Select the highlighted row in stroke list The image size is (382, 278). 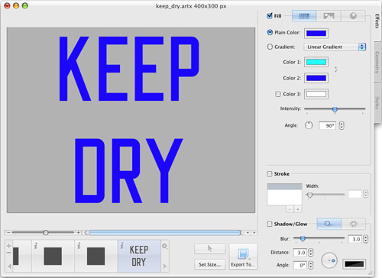[x=284, y=186]
